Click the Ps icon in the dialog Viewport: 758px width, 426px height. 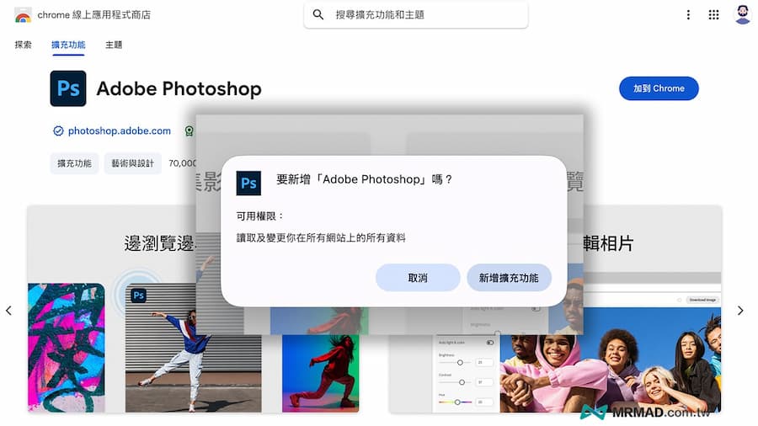(x=248, y=183)
